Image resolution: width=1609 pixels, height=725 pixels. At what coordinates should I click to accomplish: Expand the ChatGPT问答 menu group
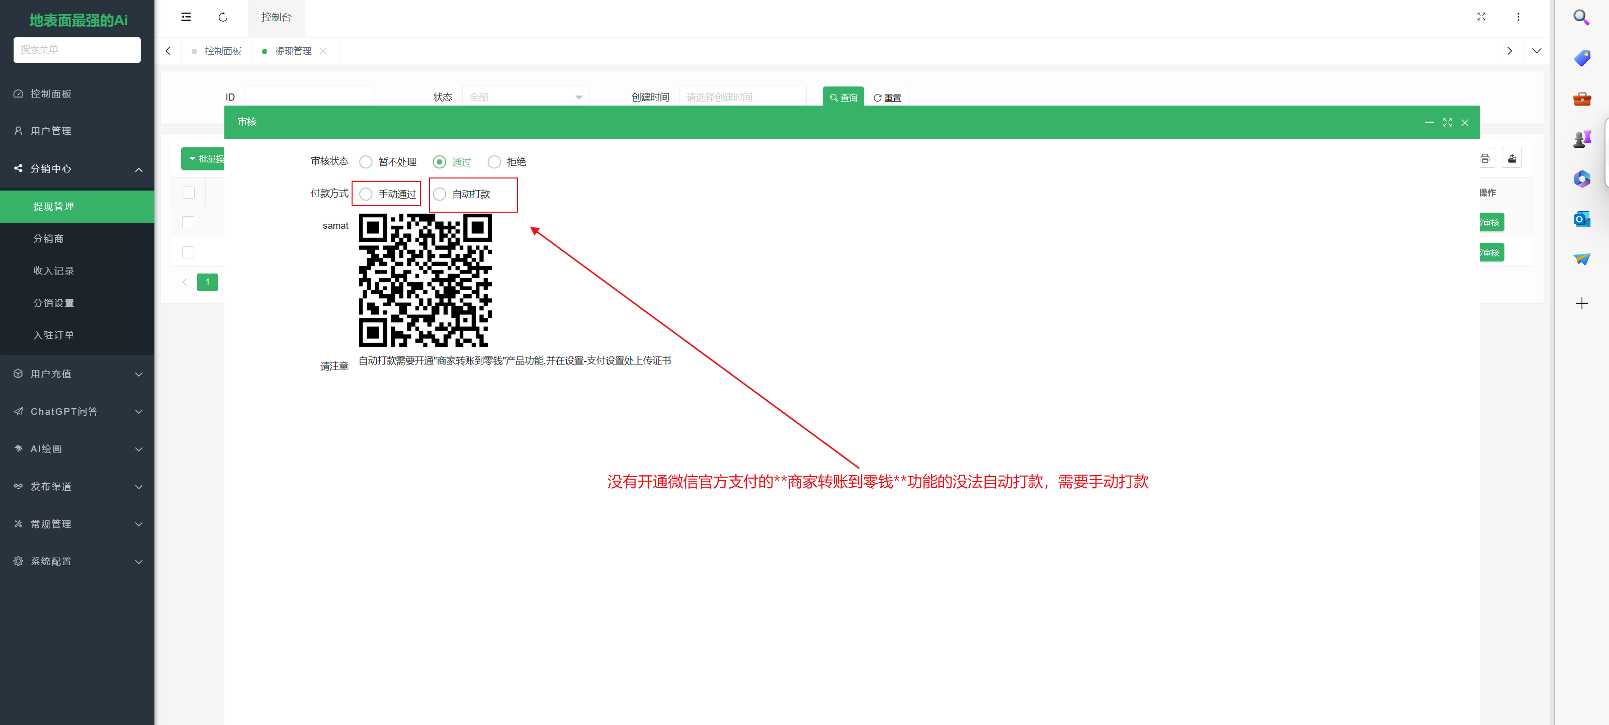point(77,411)
